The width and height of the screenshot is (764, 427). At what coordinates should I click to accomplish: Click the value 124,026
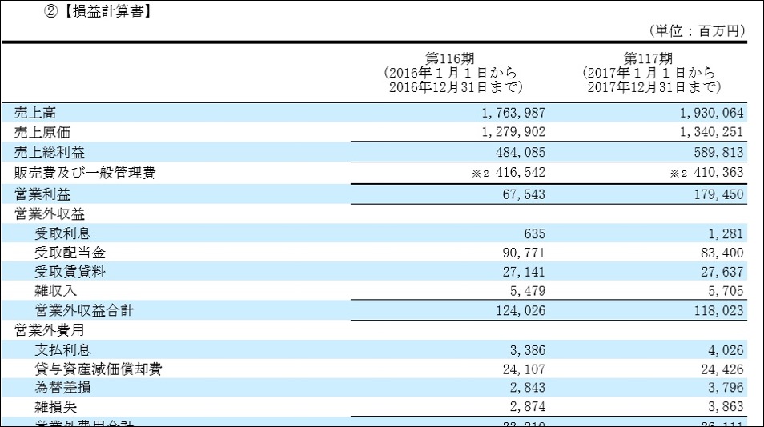pyautogui.click(x=521, y=311)
